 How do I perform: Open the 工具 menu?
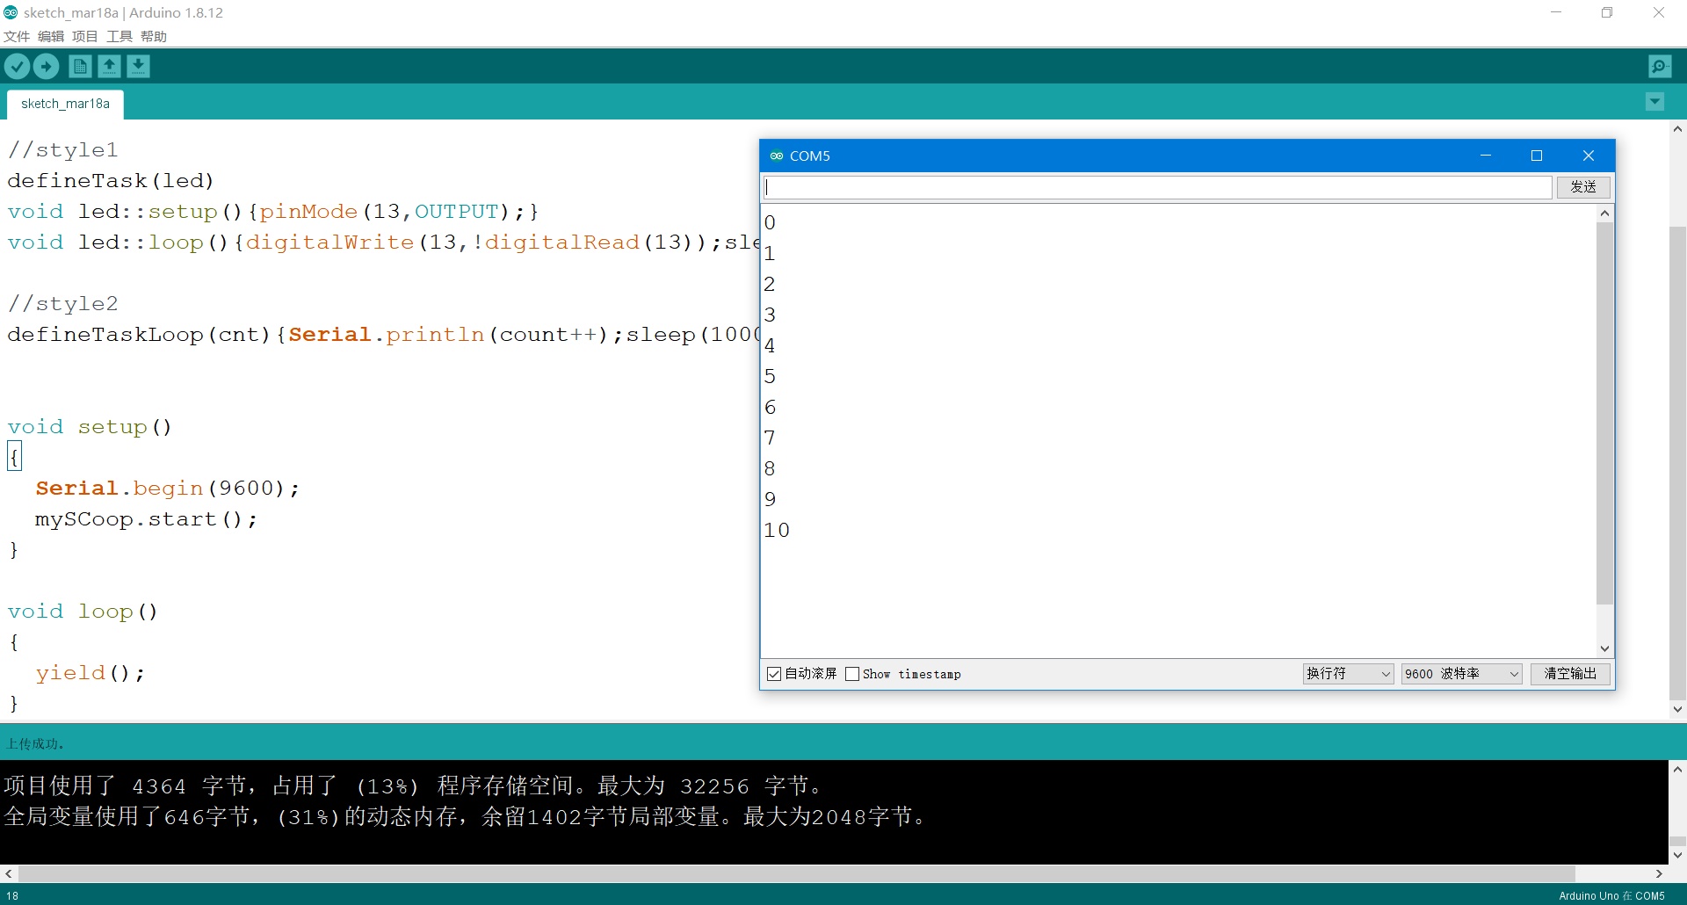(x=119, y=36)
